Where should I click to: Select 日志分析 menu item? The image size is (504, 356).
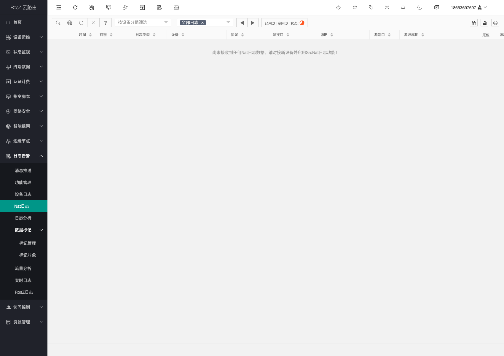pyautogui.click(x=23, y=218)
